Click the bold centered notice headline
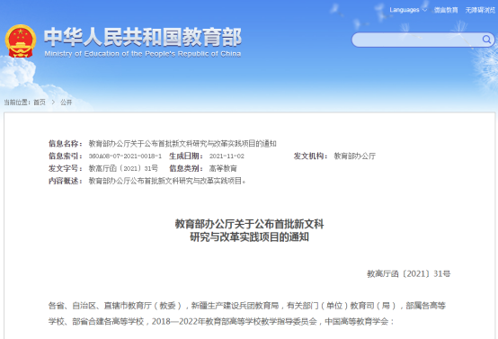Image resolution: width=498 pixels, height=339 pixels. (249, 230)
